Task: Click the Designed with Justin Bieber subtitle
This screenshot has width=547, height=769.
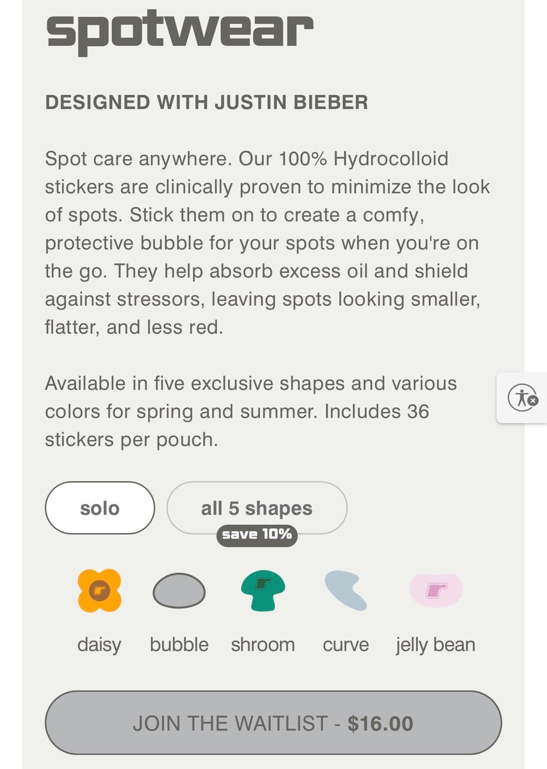Action: (206, 102)
